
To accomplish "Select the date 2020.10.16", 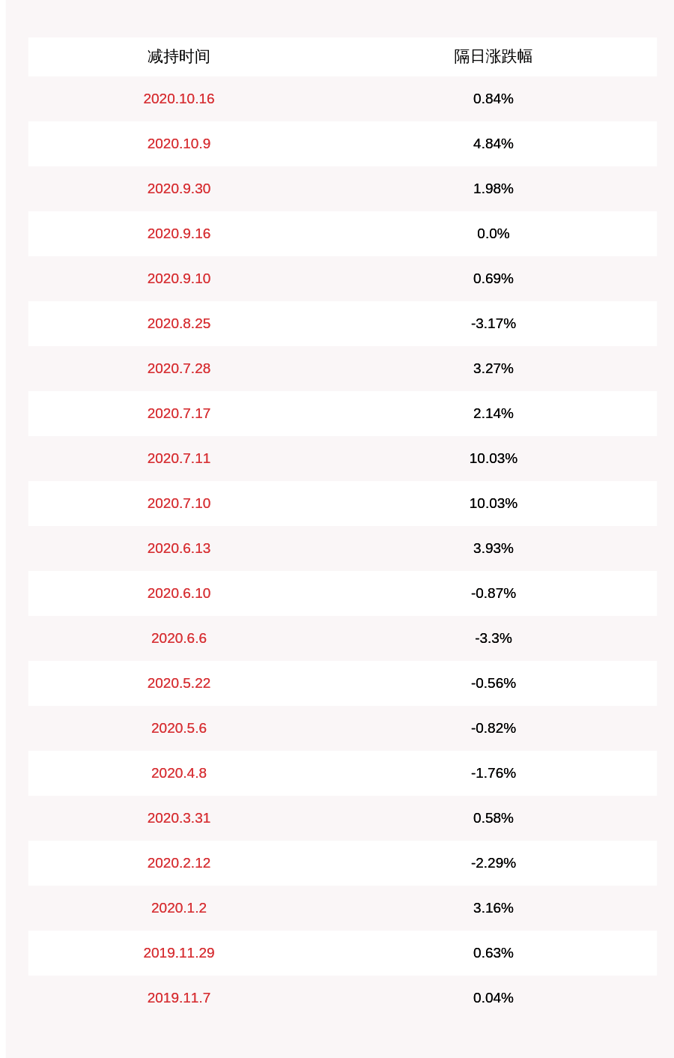I will coord(178,99).
